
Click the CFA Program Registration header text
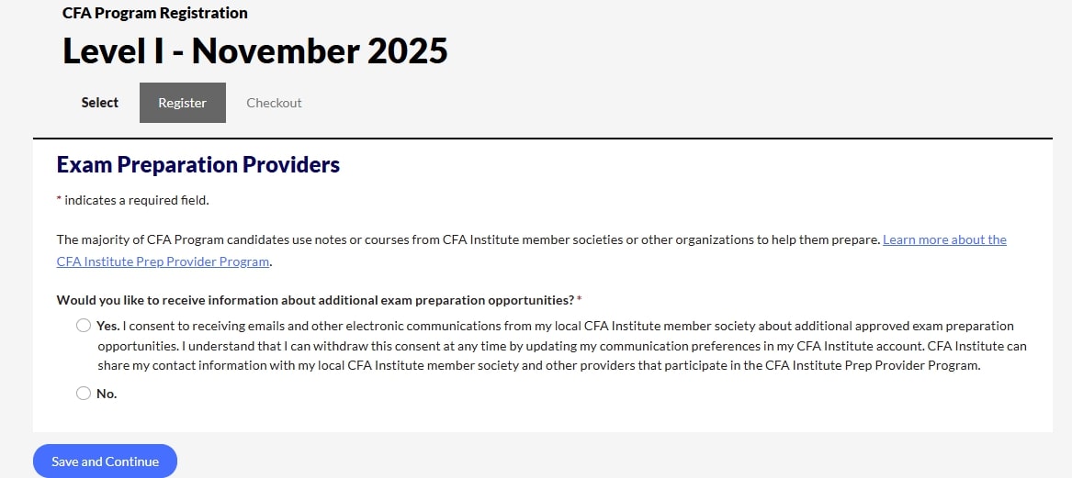tap(155, 13)
